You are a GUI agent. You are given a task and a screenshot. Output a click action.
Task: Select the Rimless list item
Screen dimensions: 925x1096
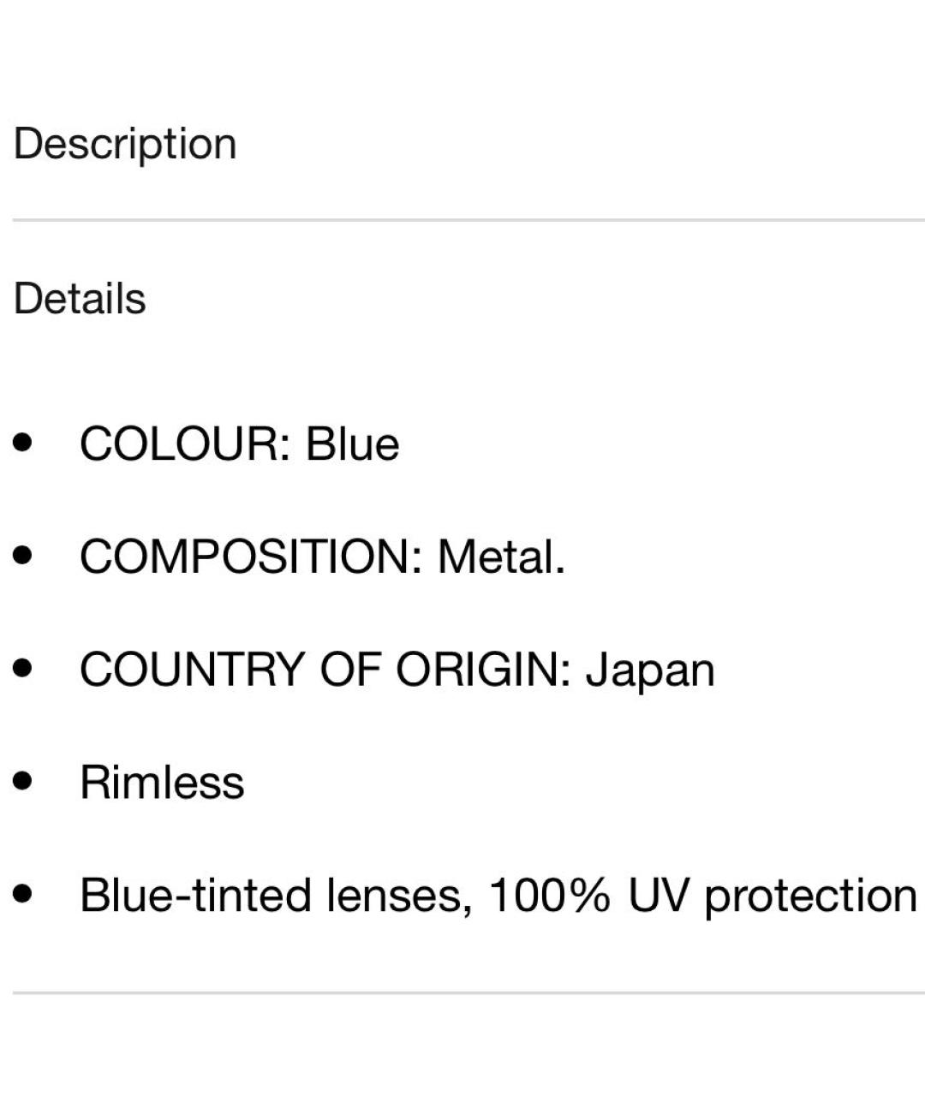[162, 782]
